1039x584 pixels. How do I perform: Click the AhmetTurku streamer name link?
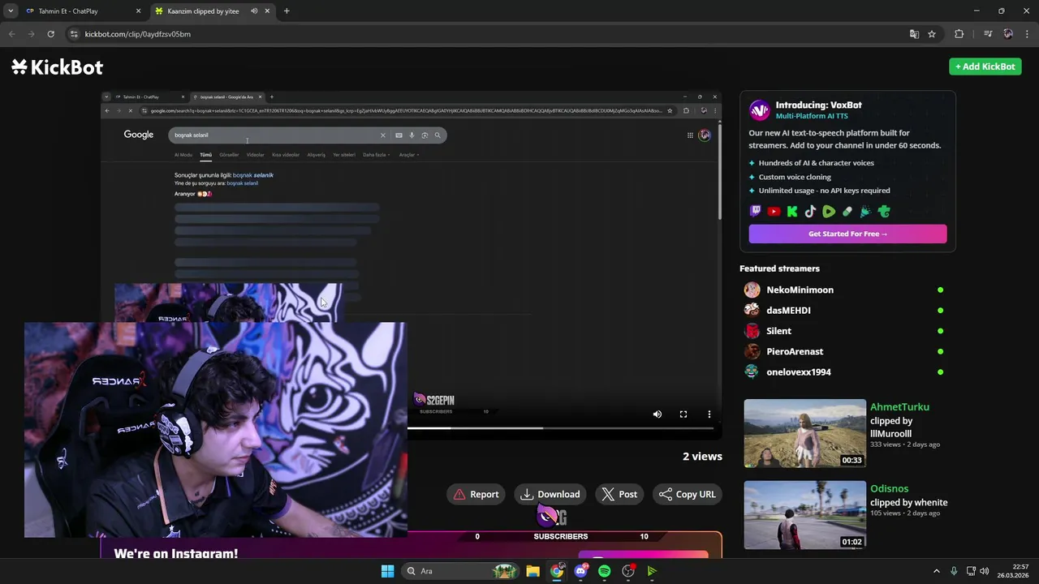[x=899, y=407]
